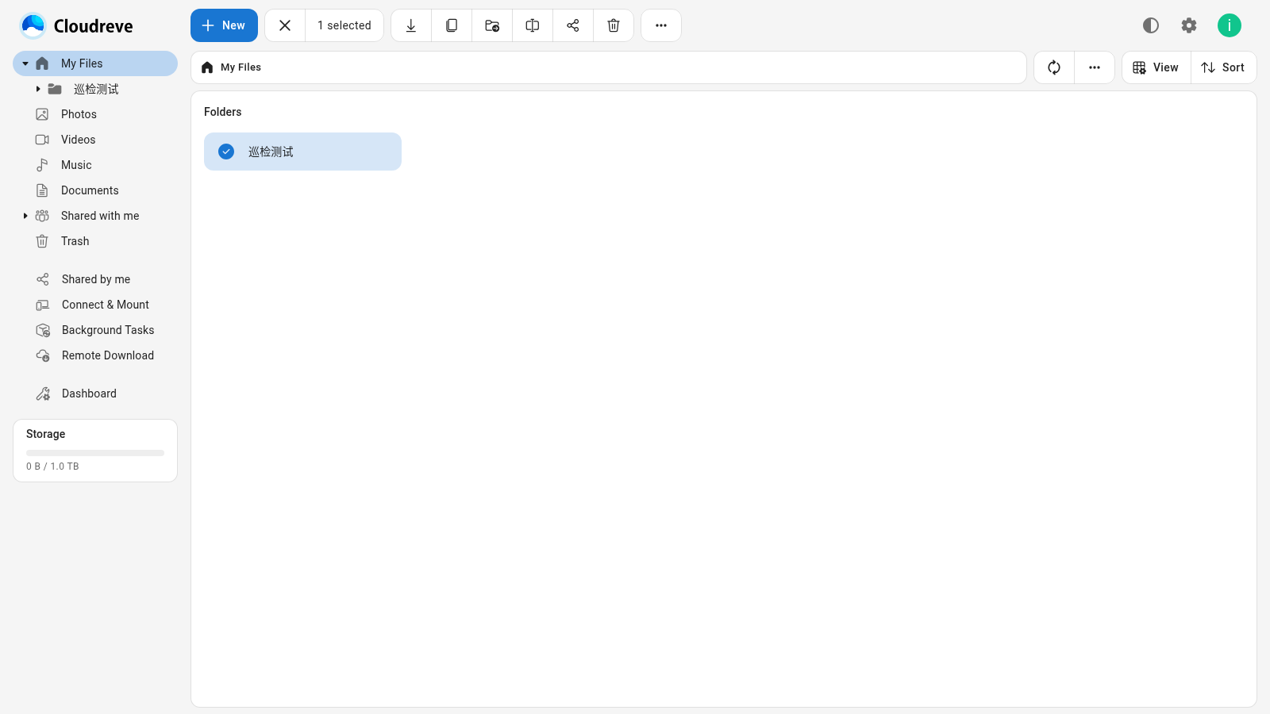Image resolution: width=1270 pixels, height=714 pixels.
Task: Click the blue New button
Action: tap(224, 25)
